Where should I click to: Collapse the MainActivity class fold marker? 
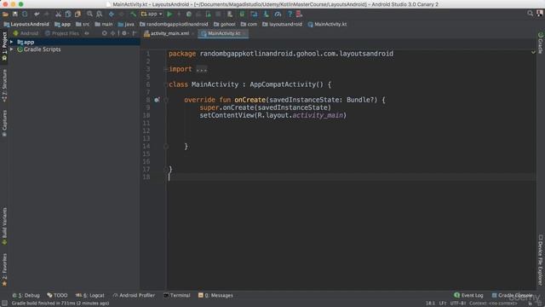pos(166,84)
